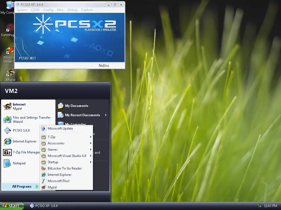The height and width of the screenshot is (210, 281).
Task: Open the Config menu in PCSX2
Action: (48, 10)
